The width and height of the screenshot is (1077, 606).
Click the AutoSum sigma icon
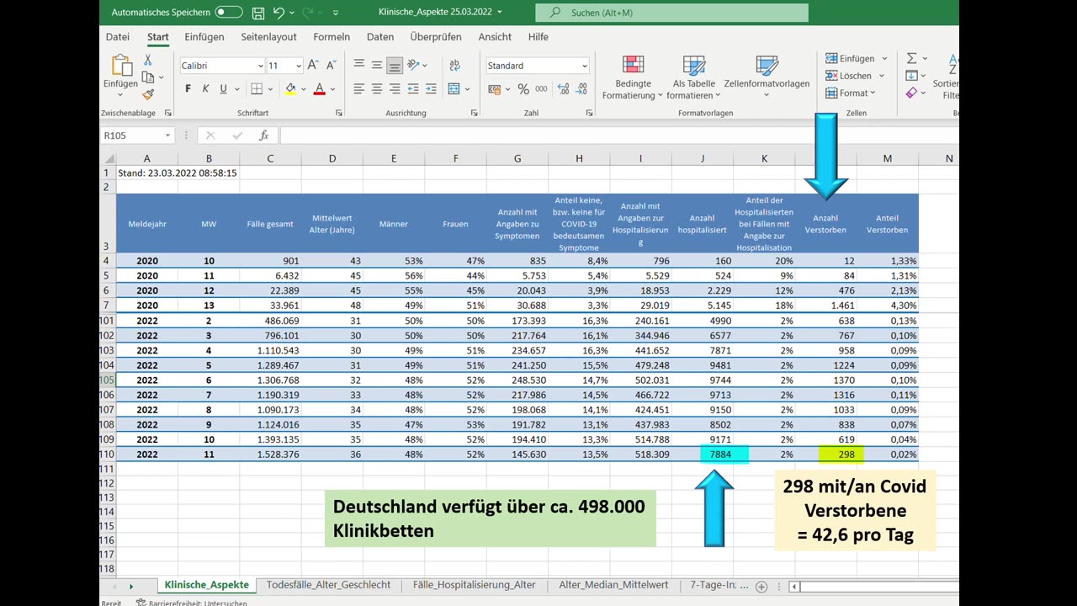click(x=911, y=59)
